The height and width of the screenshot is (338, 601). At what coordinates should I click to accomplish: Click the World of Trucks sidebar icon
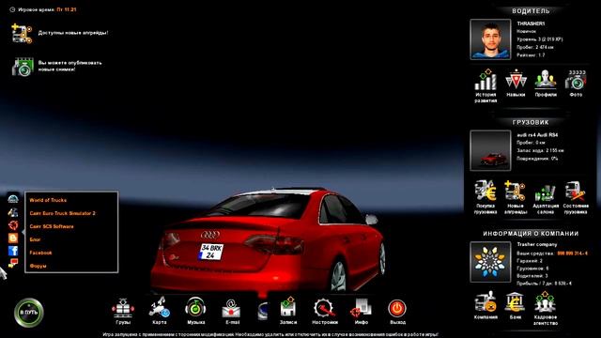tap(13, 198)
